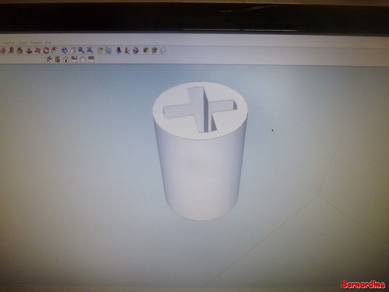Viewport: 389px width, 292px height.
Task: Click the Add Location icon
Action: pyautogui.click(x=100, y=50)
